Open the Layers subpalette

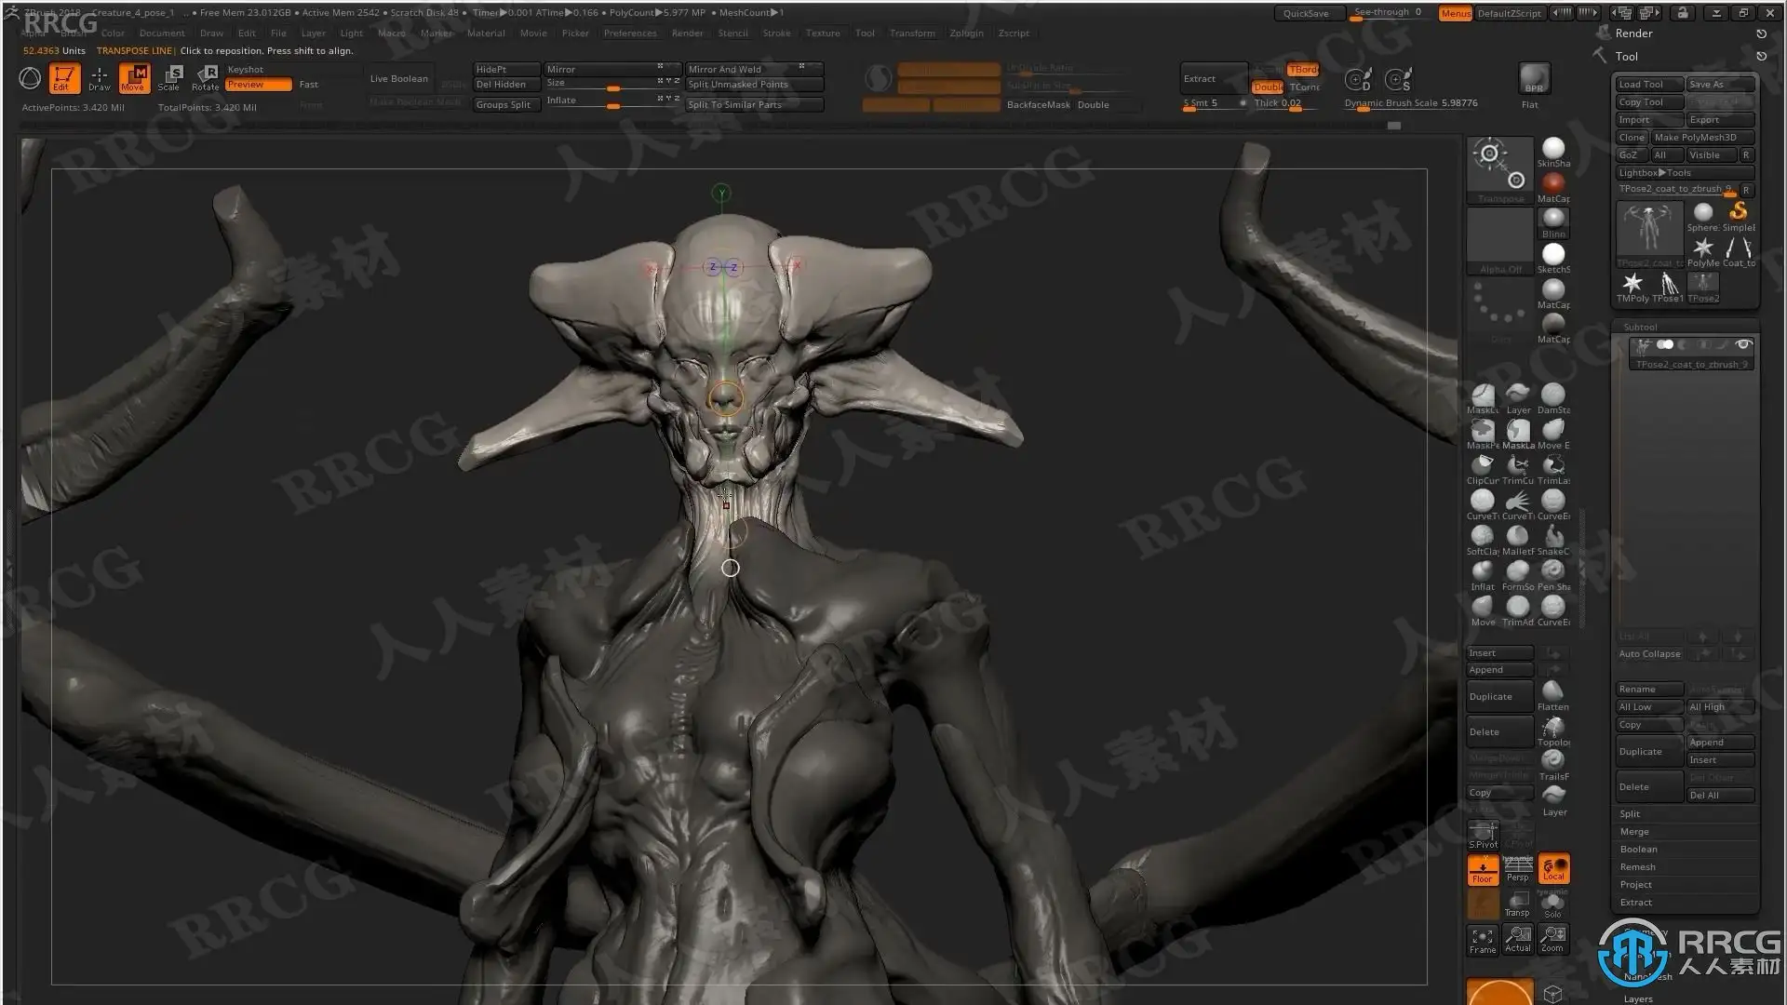click(1638, 998)
